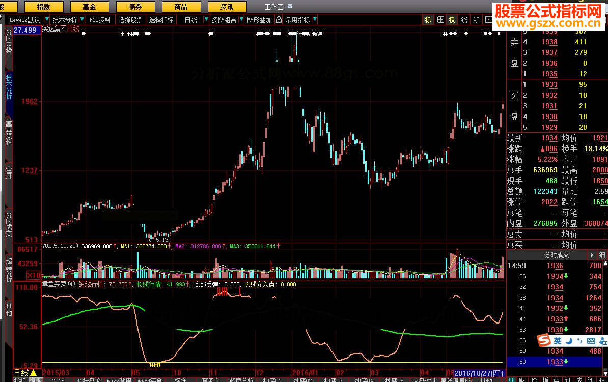Image resolution: width=608 pixels, height=382 pixels.
Task: Expand the 技术分析 dropdown arrow
Action: (81, 20)
